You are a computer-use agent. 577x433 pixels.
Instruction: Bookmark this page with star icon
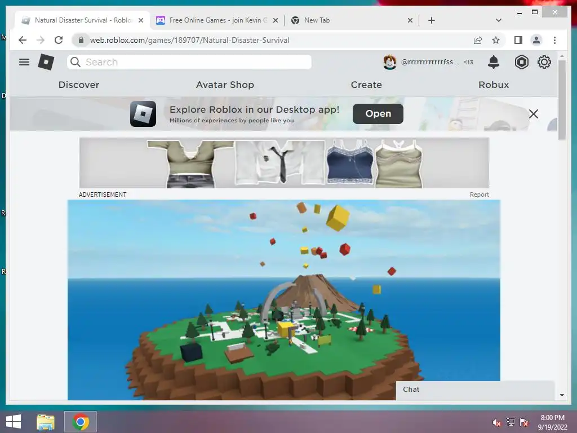pos(496,40)
